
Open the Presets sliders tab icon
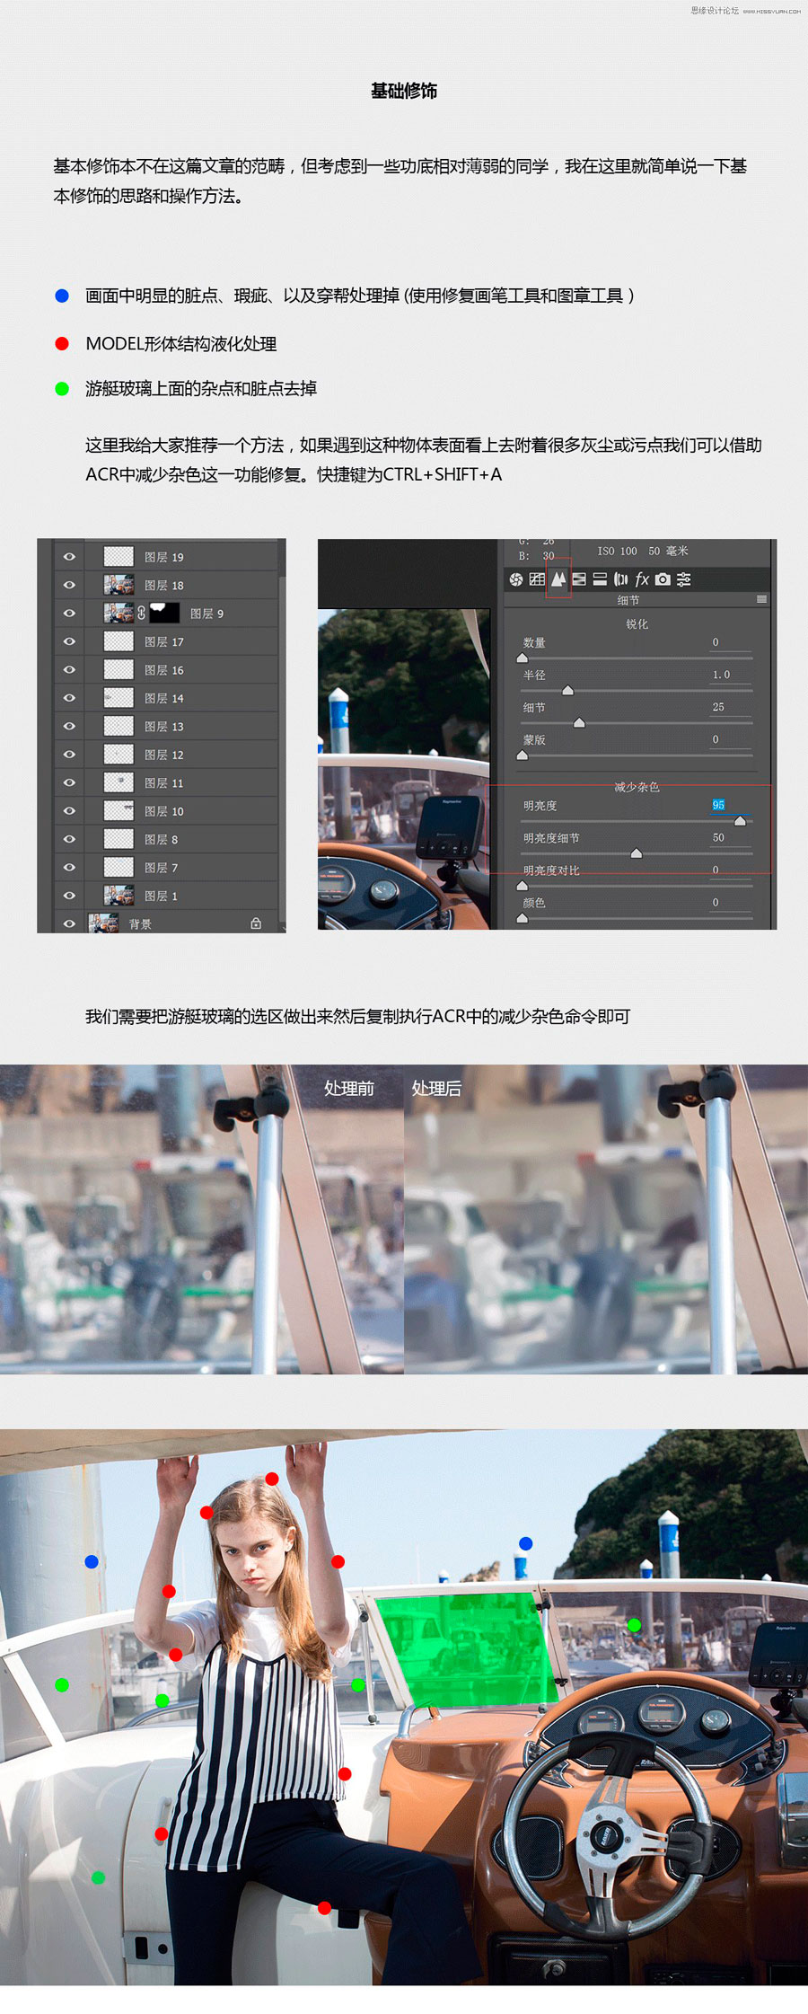click(684, 579)
